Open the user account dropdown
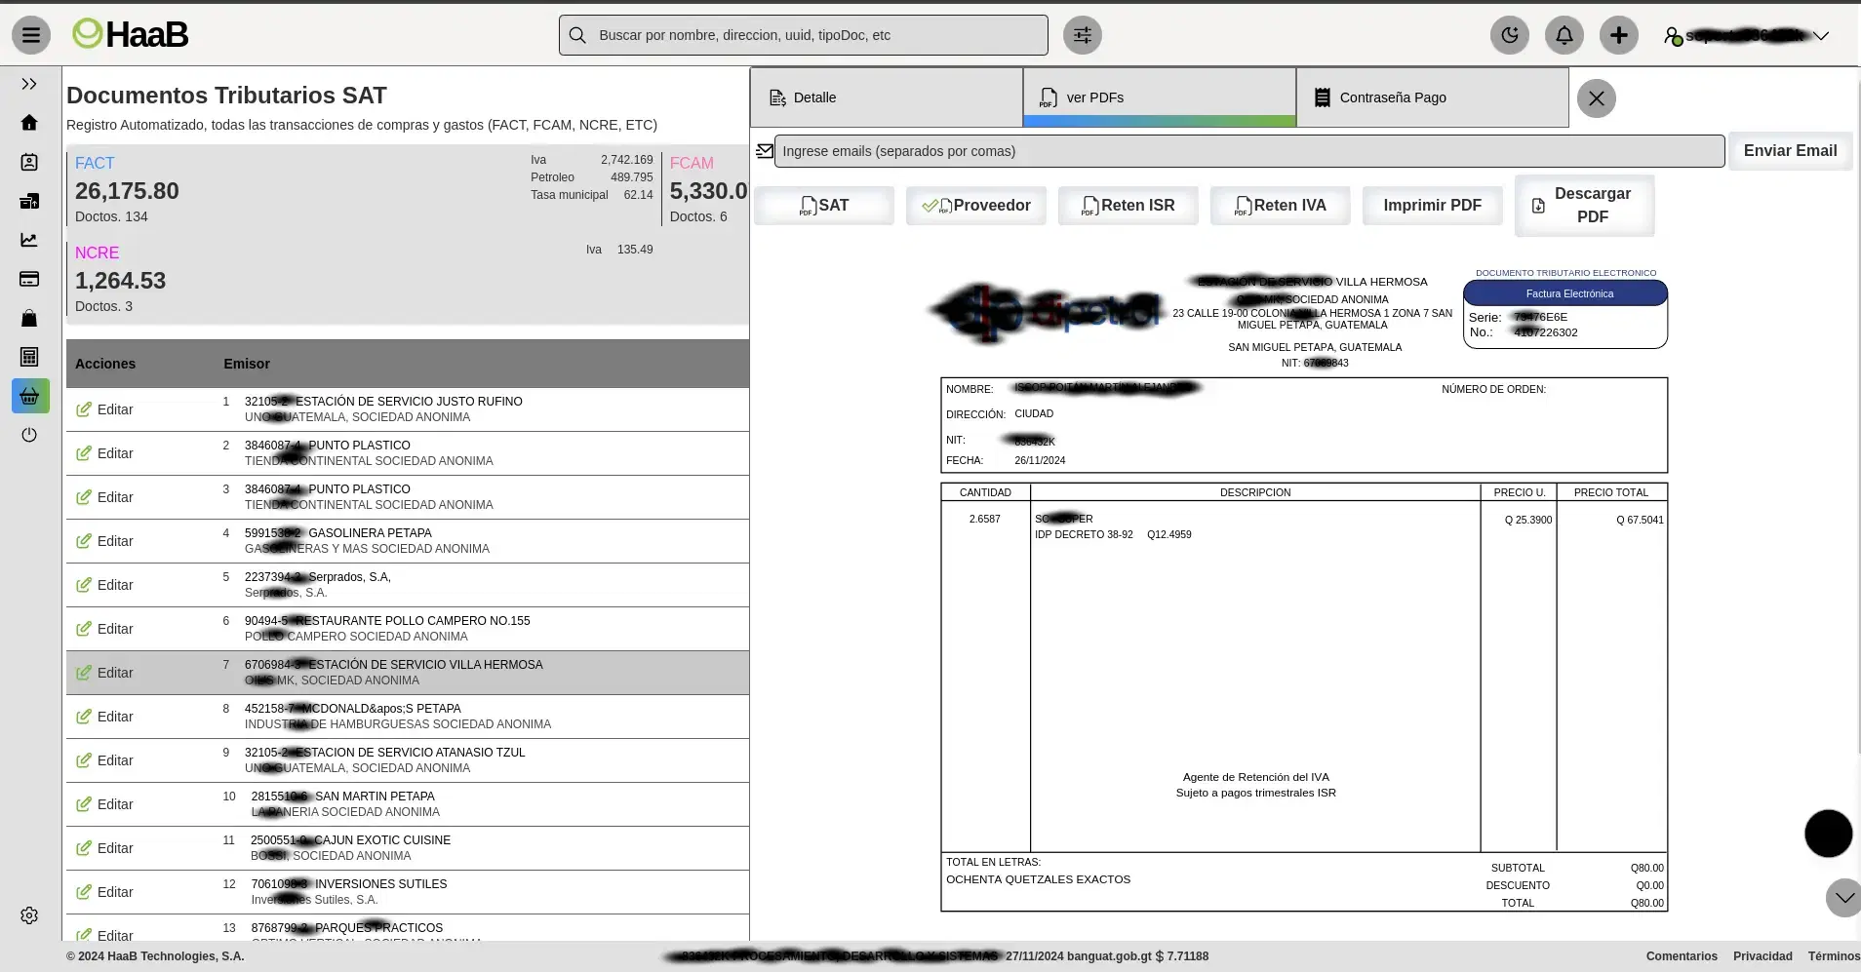Image resolution: width=1861 pixels, height=972 pixels. [1746, 36]
